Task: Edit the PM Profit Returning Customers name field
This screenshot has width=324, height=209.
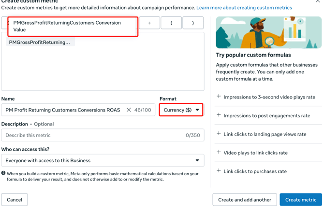Action: click(78, 110)
